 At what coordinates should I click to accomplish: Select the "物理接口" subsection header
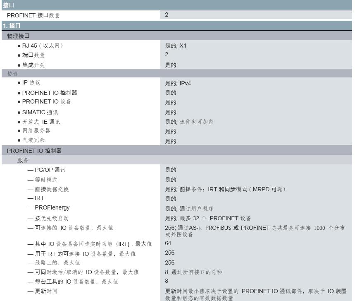click(177, 36)
